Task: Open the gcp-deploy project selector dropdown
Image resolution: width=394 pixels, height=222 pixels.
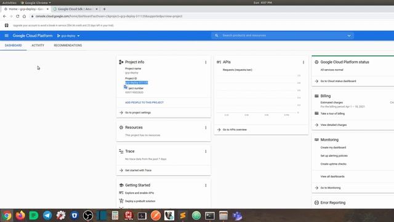Action: tap(68, 36)
